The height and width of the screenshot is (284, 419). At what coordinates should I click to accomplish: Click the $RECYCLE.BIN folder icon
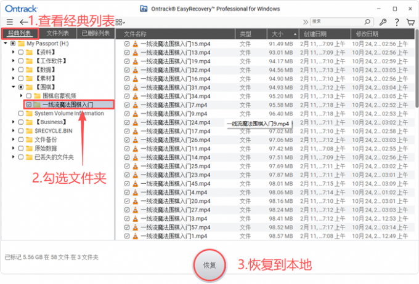pyautogui.click(x=29, y=131)
